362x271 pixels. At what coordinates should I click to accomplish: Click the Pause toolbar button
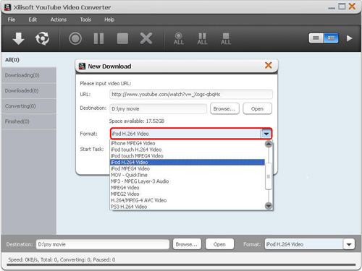pyautogui.click(x=98, y=38)
